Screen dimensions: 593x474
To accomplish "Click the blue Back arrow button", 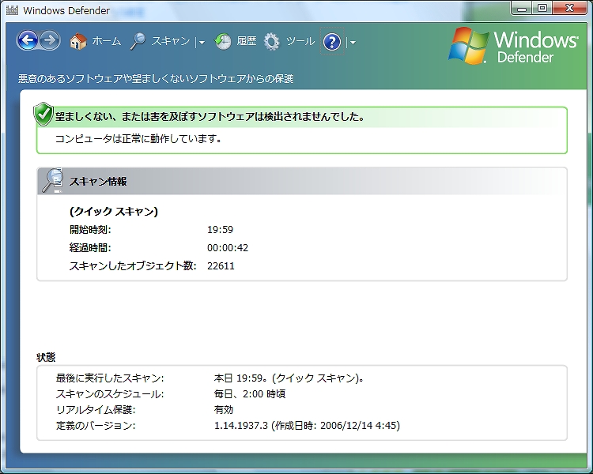I will coord(28,41).
